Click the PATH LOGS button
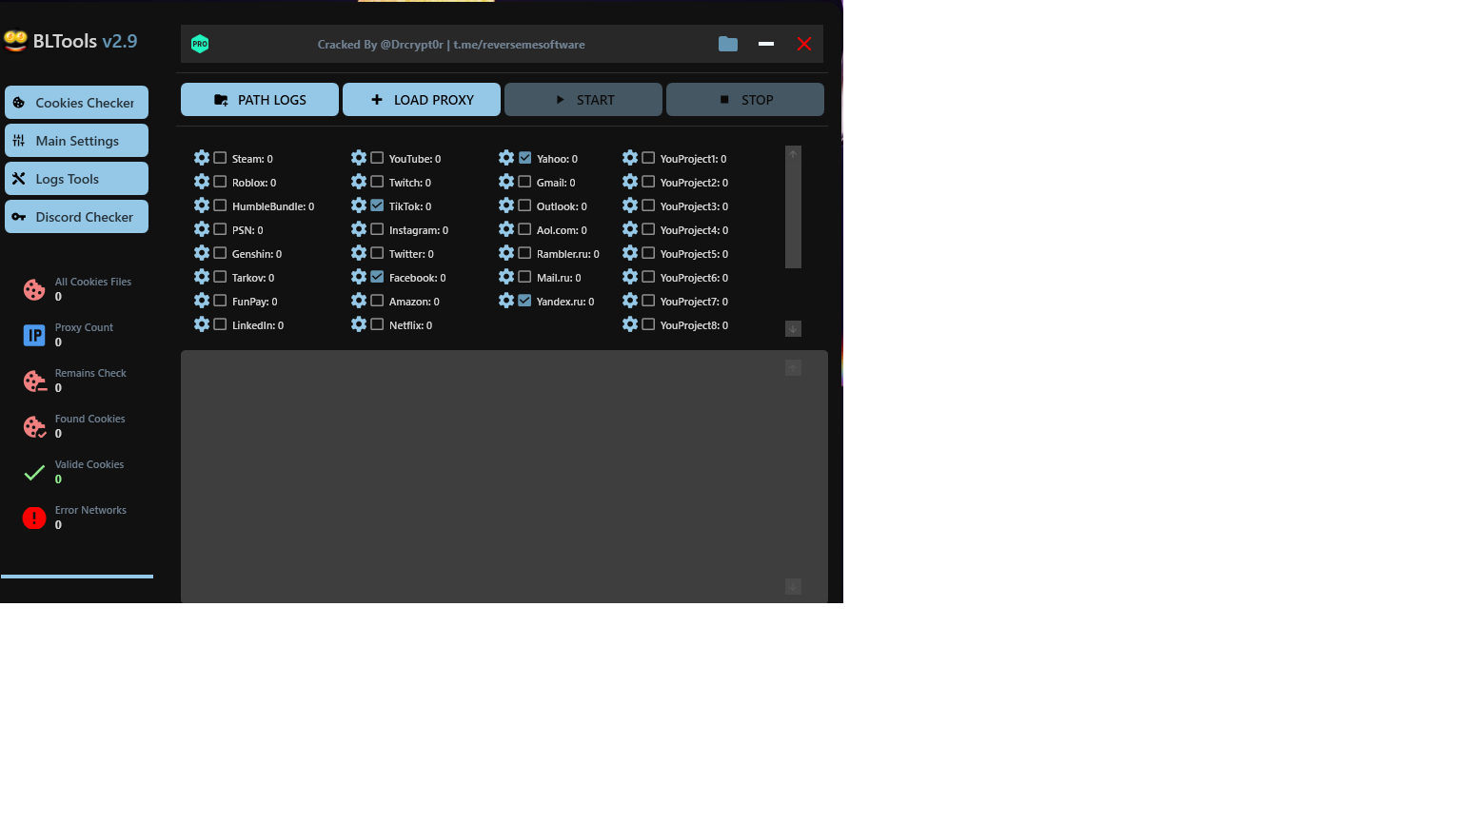This screenshot has width=1462, height=822. [260, 100]
